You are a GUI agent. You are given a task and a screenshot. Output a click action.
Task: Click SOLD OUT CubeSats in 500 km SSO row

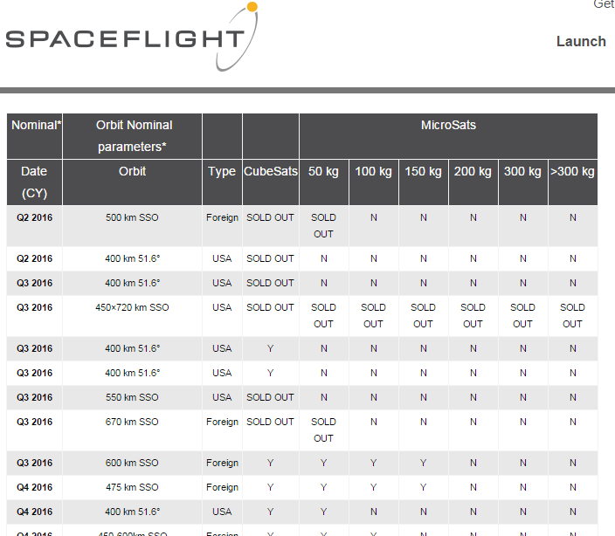tap(270, 217)
